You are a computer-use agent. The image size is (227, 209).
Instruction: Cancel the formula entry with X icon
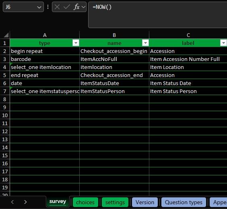(57, 7)
